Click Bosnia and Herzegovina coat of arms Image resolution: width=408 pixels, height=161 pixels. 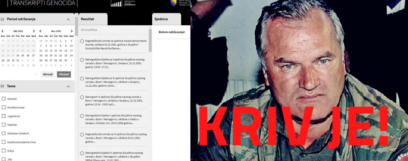coord(173,3)
